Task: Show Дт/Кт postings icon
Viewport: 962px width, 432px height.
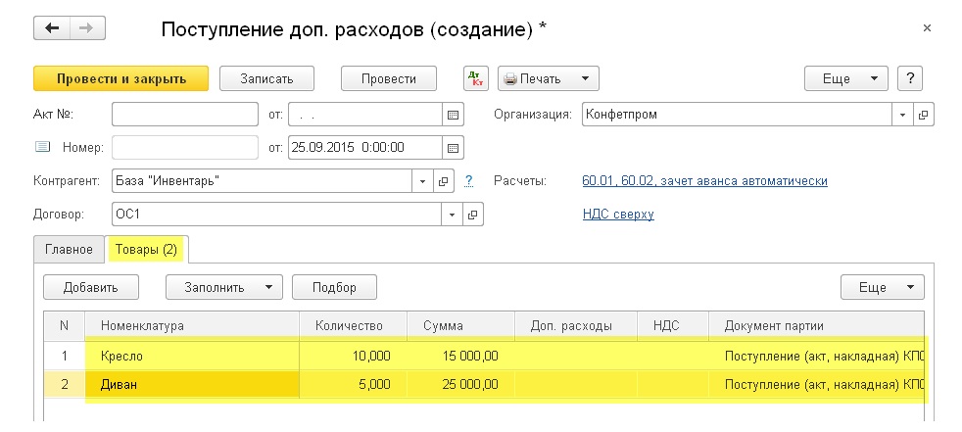Action: point(475,78)
